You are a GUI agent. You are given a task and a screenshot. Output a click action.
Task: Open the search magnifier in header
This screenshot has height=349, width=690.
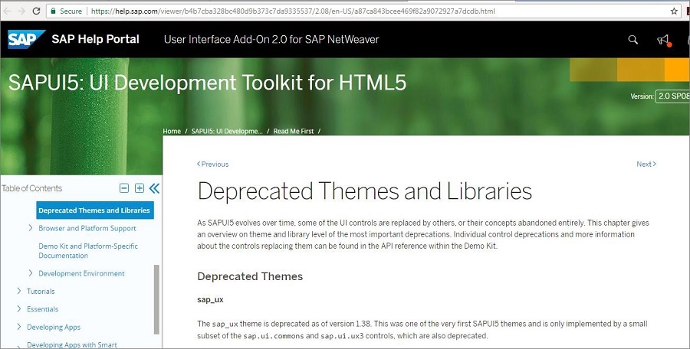tap(632, 40)
